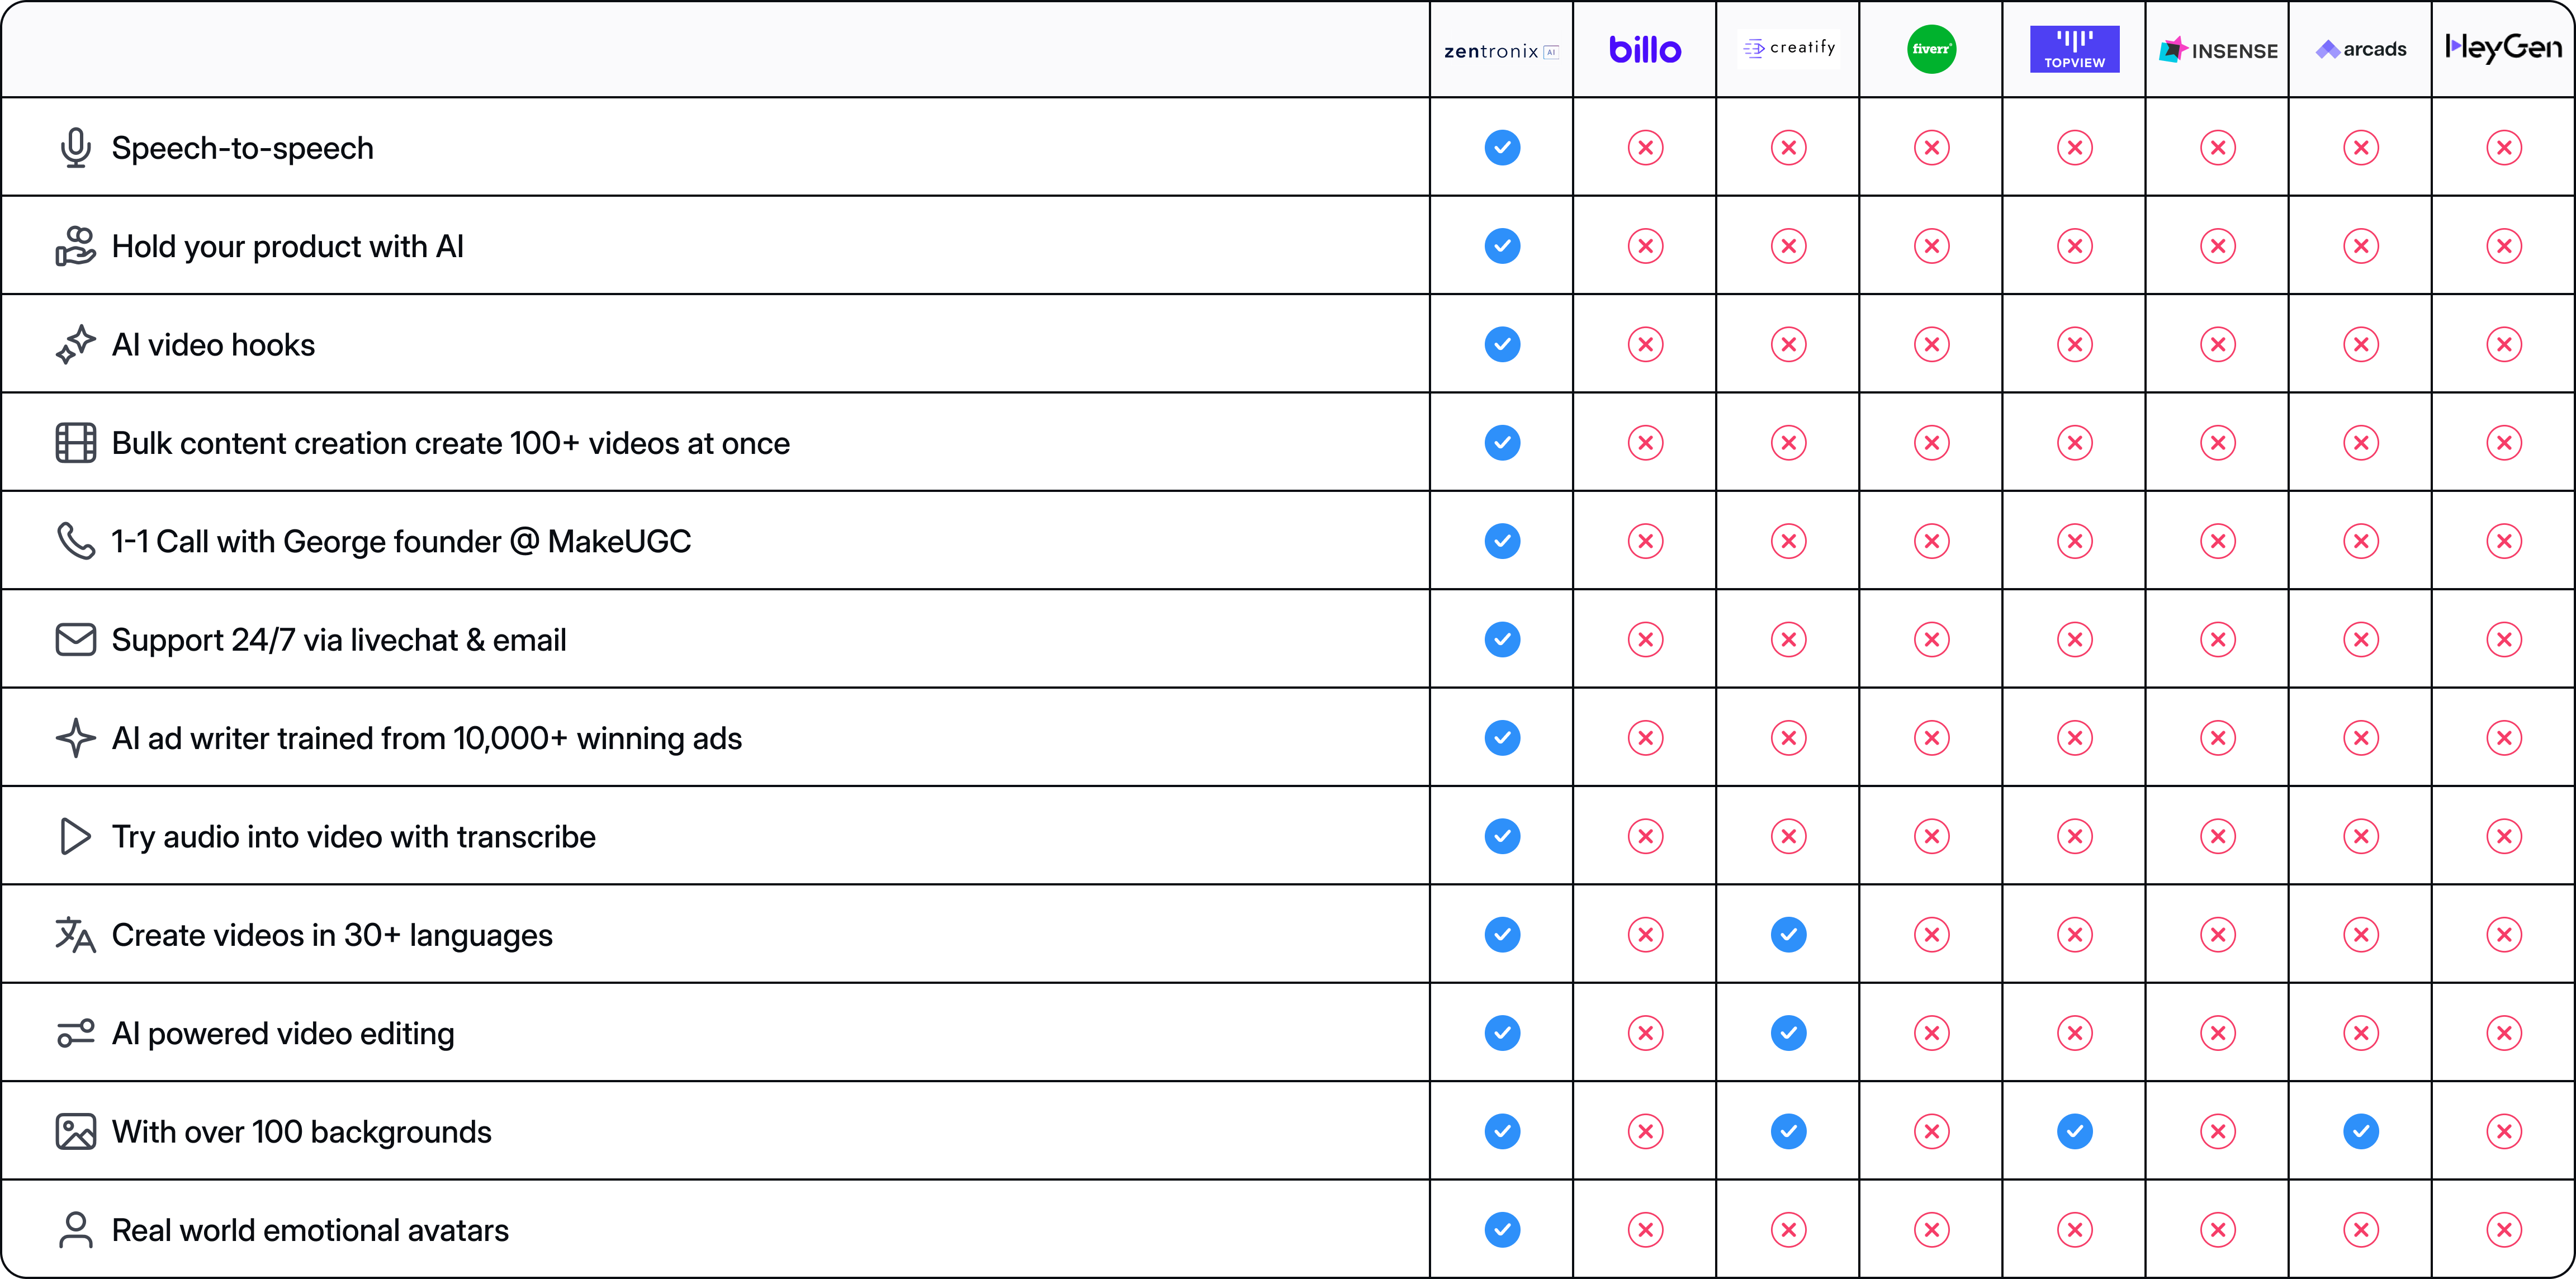Click the image icon for 100 backgrounds row

tap(75, 1132)
